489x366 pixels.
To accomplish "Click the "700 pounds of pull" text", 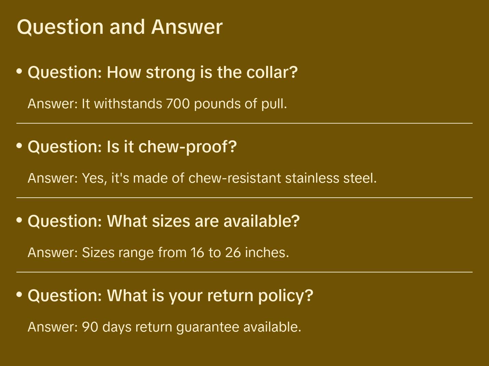I will pyautogui.click(x=226, y=104).
